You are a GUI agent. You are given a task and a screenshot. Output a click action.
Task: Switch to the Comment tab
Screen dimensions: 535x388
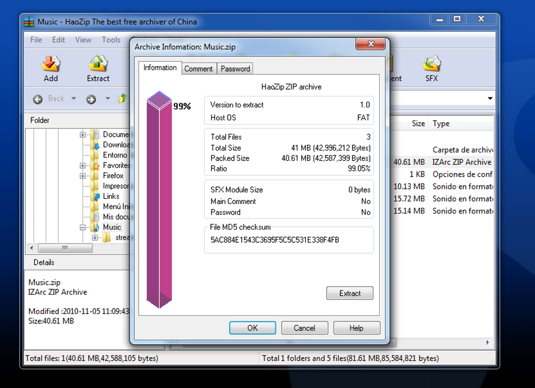point(199,69)
